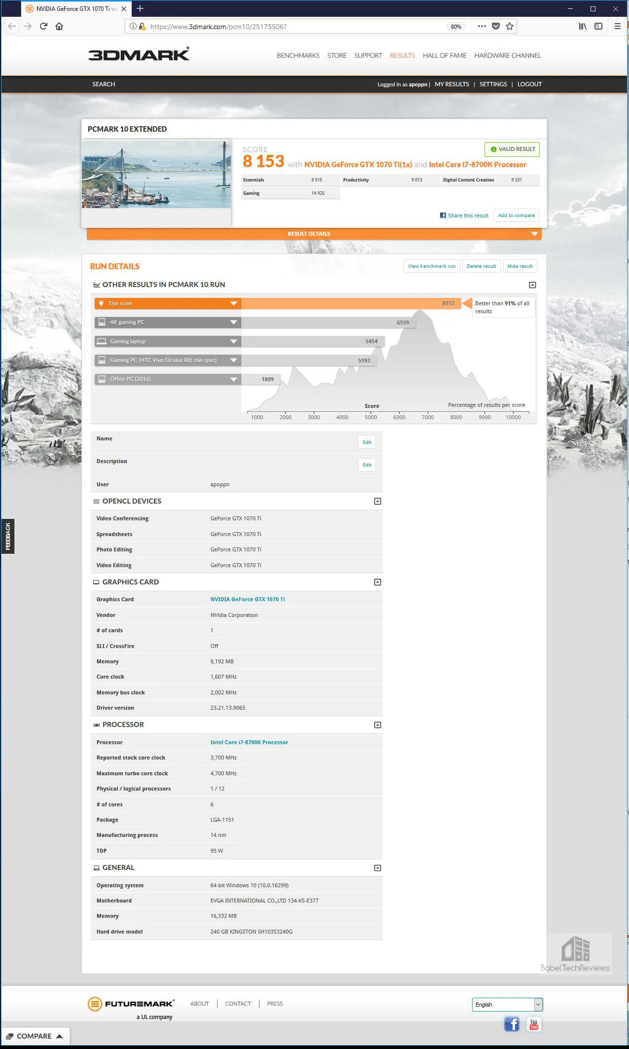Viewport: 629px width, 1049px height.
Task: Click the Gaming laptop 5454 bar
Action: pyautogui.click(x=313, y=341)
